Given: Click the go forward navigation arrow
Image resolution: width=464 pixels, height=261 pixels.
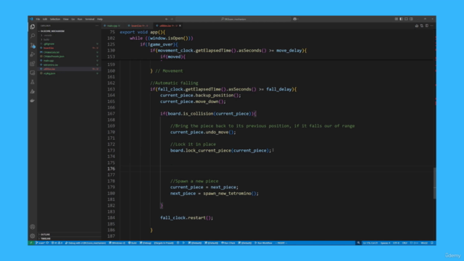Looking at the screenshot, I should pyautogui.click(x=172, y=19).
